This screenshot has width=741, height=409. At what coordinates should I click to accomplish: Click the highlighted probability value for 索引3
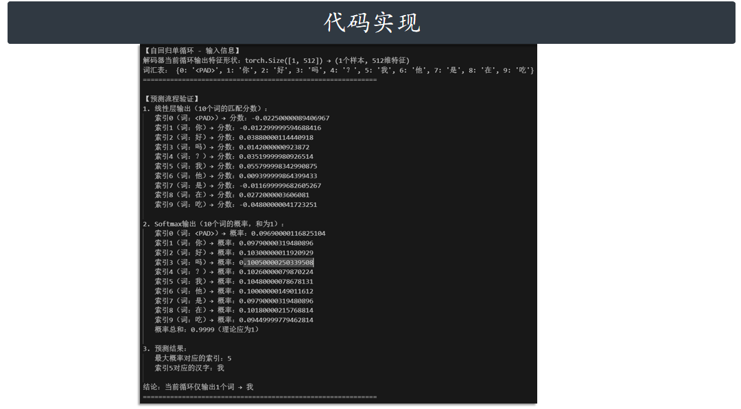[279, 262]
